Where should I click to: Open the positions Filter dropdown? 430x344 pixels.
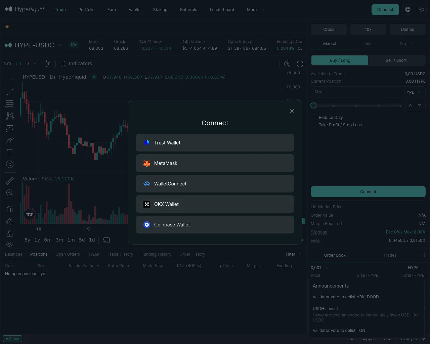(294, 254)
